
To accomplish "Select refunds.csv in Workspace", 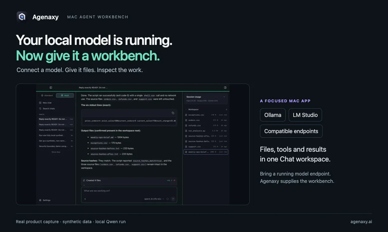I will (206, 125).
